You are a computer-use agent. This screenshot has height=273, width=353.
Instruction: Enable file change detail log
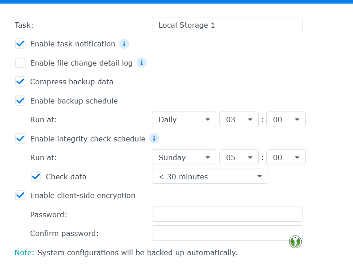(21, 63)
